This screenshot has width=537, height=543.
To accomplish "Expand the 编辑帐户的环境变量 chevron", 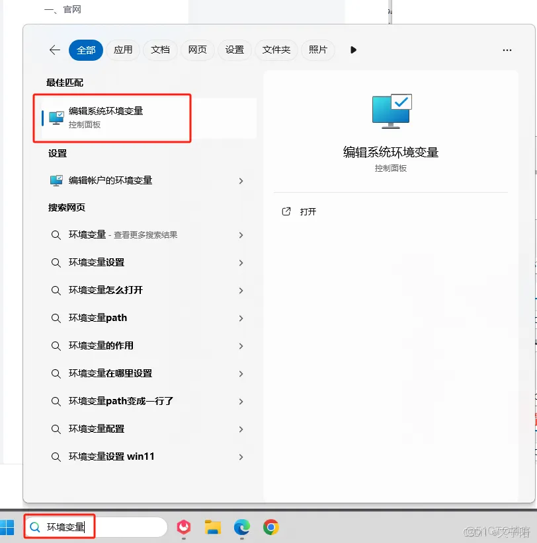I will click(x=241, y=180).
